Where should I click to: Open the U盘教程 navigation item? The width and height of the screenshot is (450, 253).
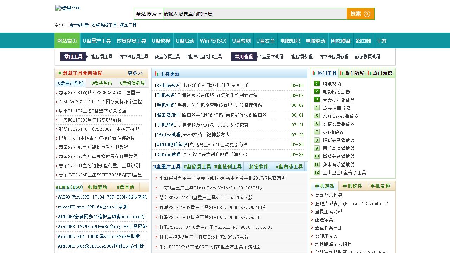161,41
